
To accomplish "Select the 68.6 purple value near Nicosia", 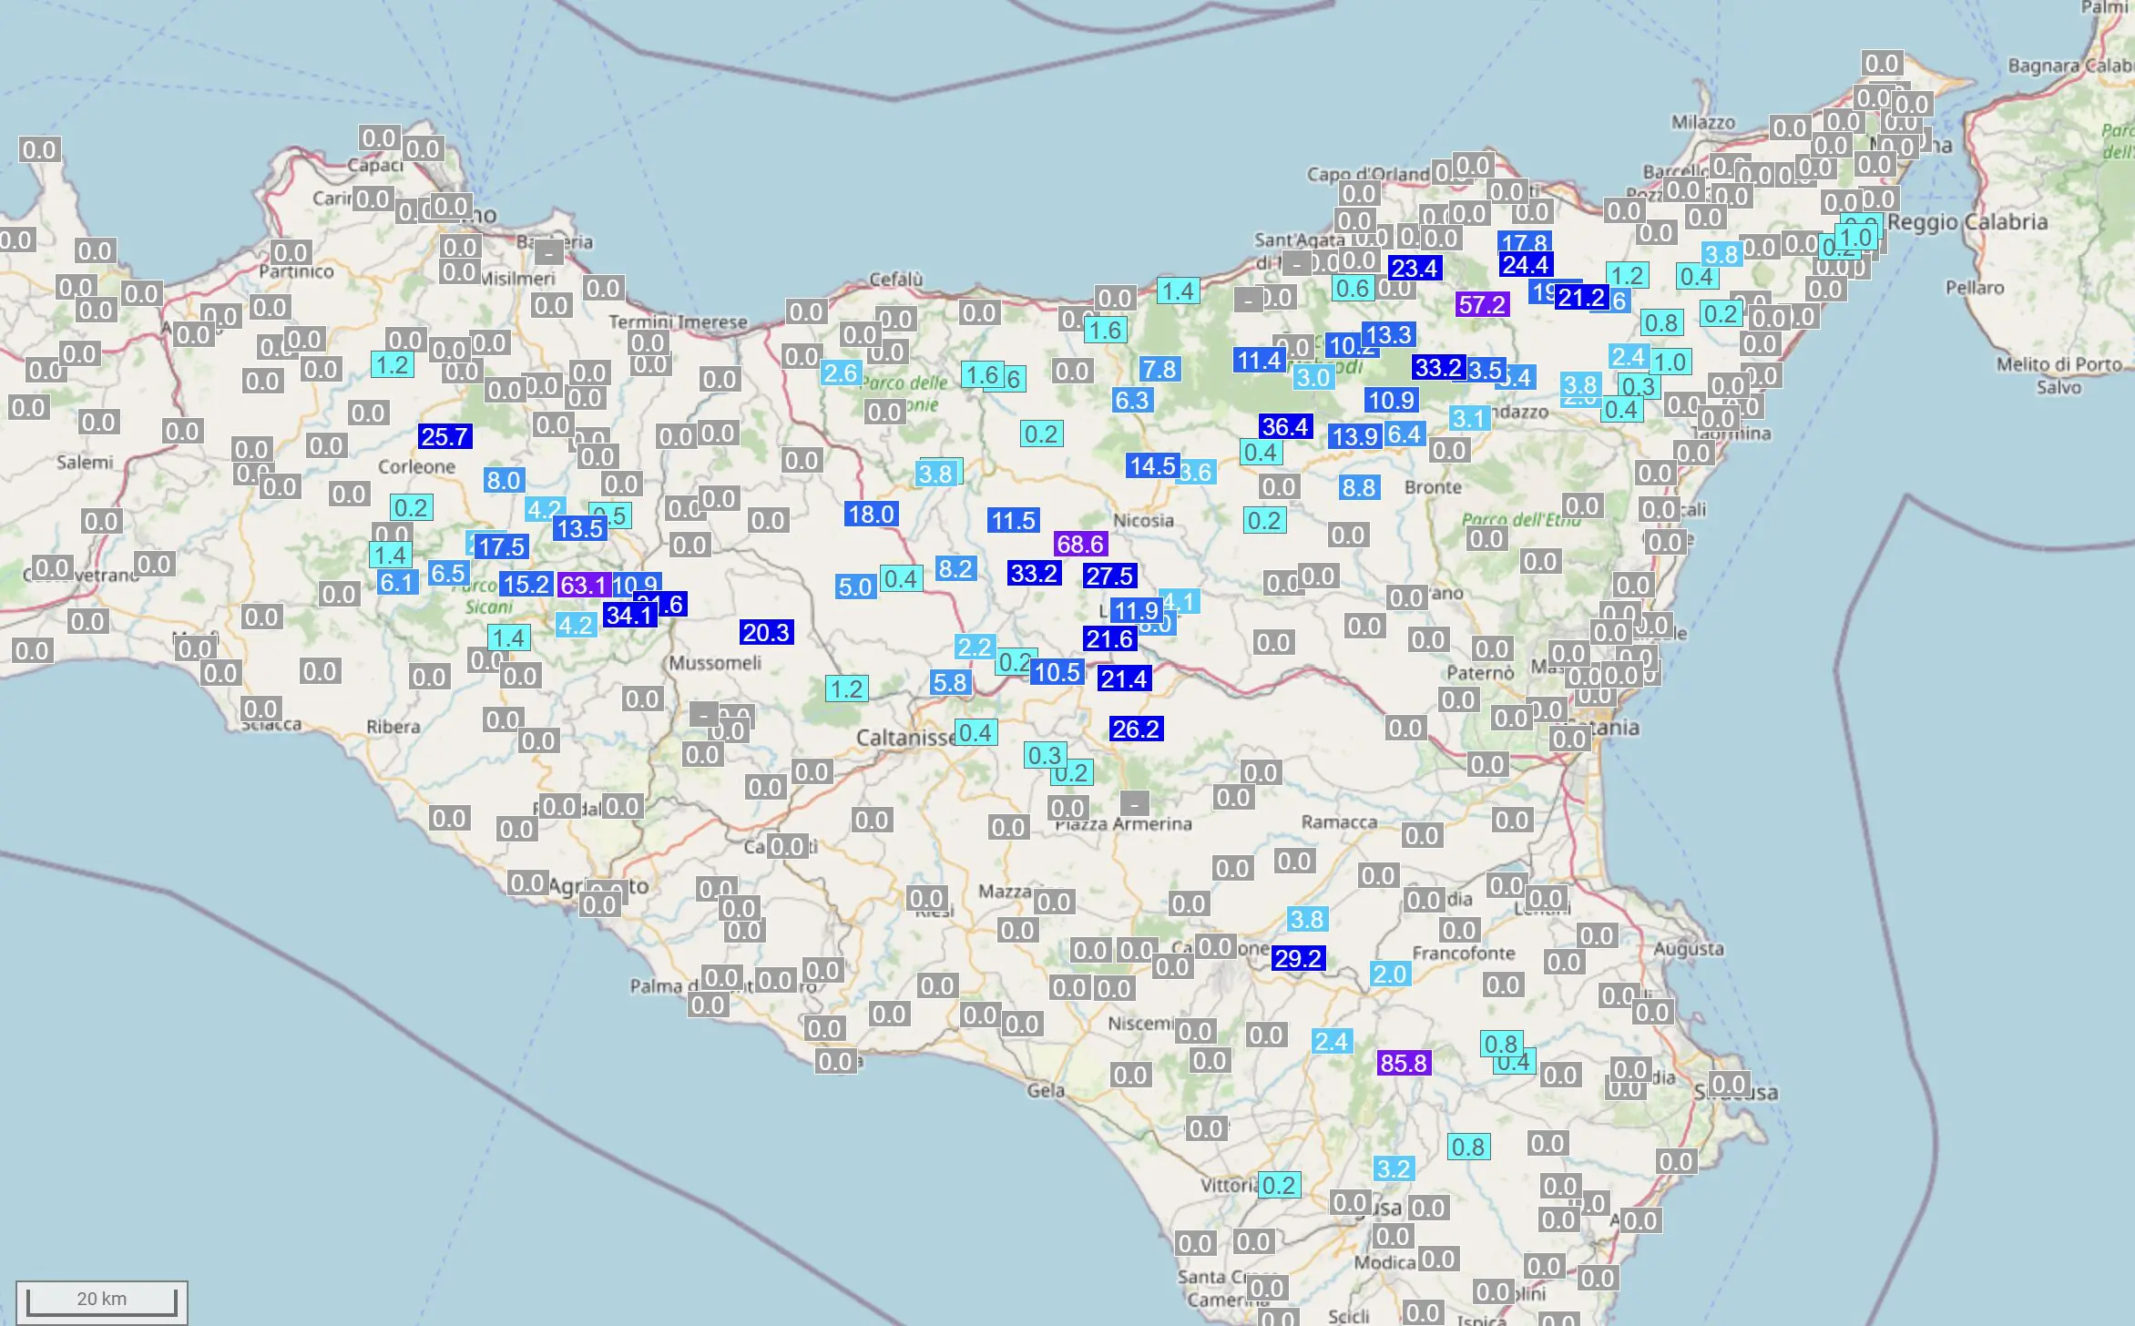I will coord(1080,545).
